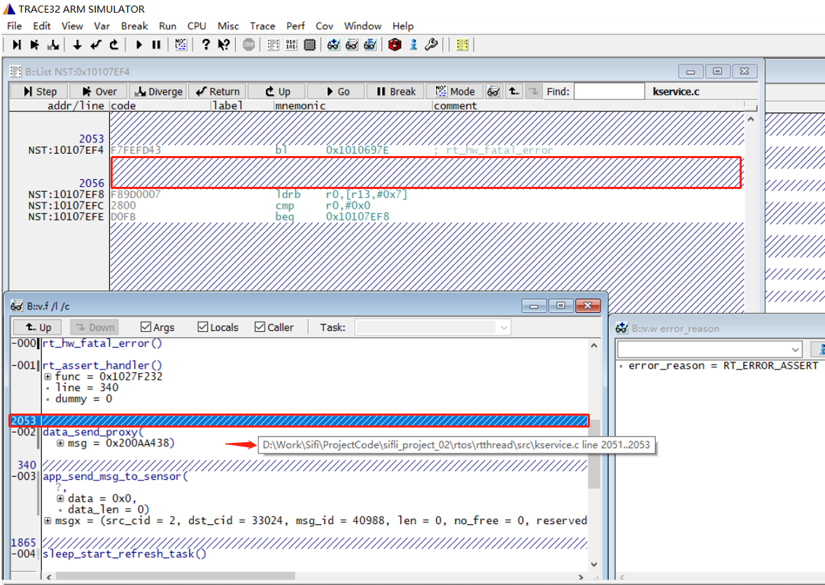Expand the data variable node

click(60, 498)
